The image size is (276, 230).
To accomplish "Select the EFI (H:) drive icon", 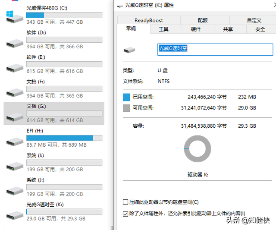I will (x=15, y=142).
